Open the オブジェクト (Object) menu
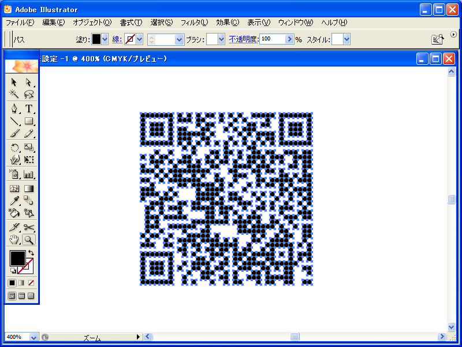 click(x=92, y=23)
